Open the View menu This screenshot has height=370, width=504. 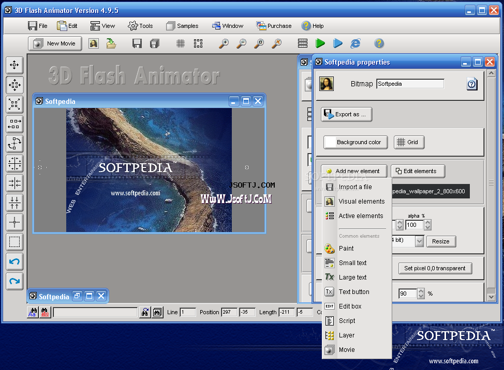(x=102, y=26)
